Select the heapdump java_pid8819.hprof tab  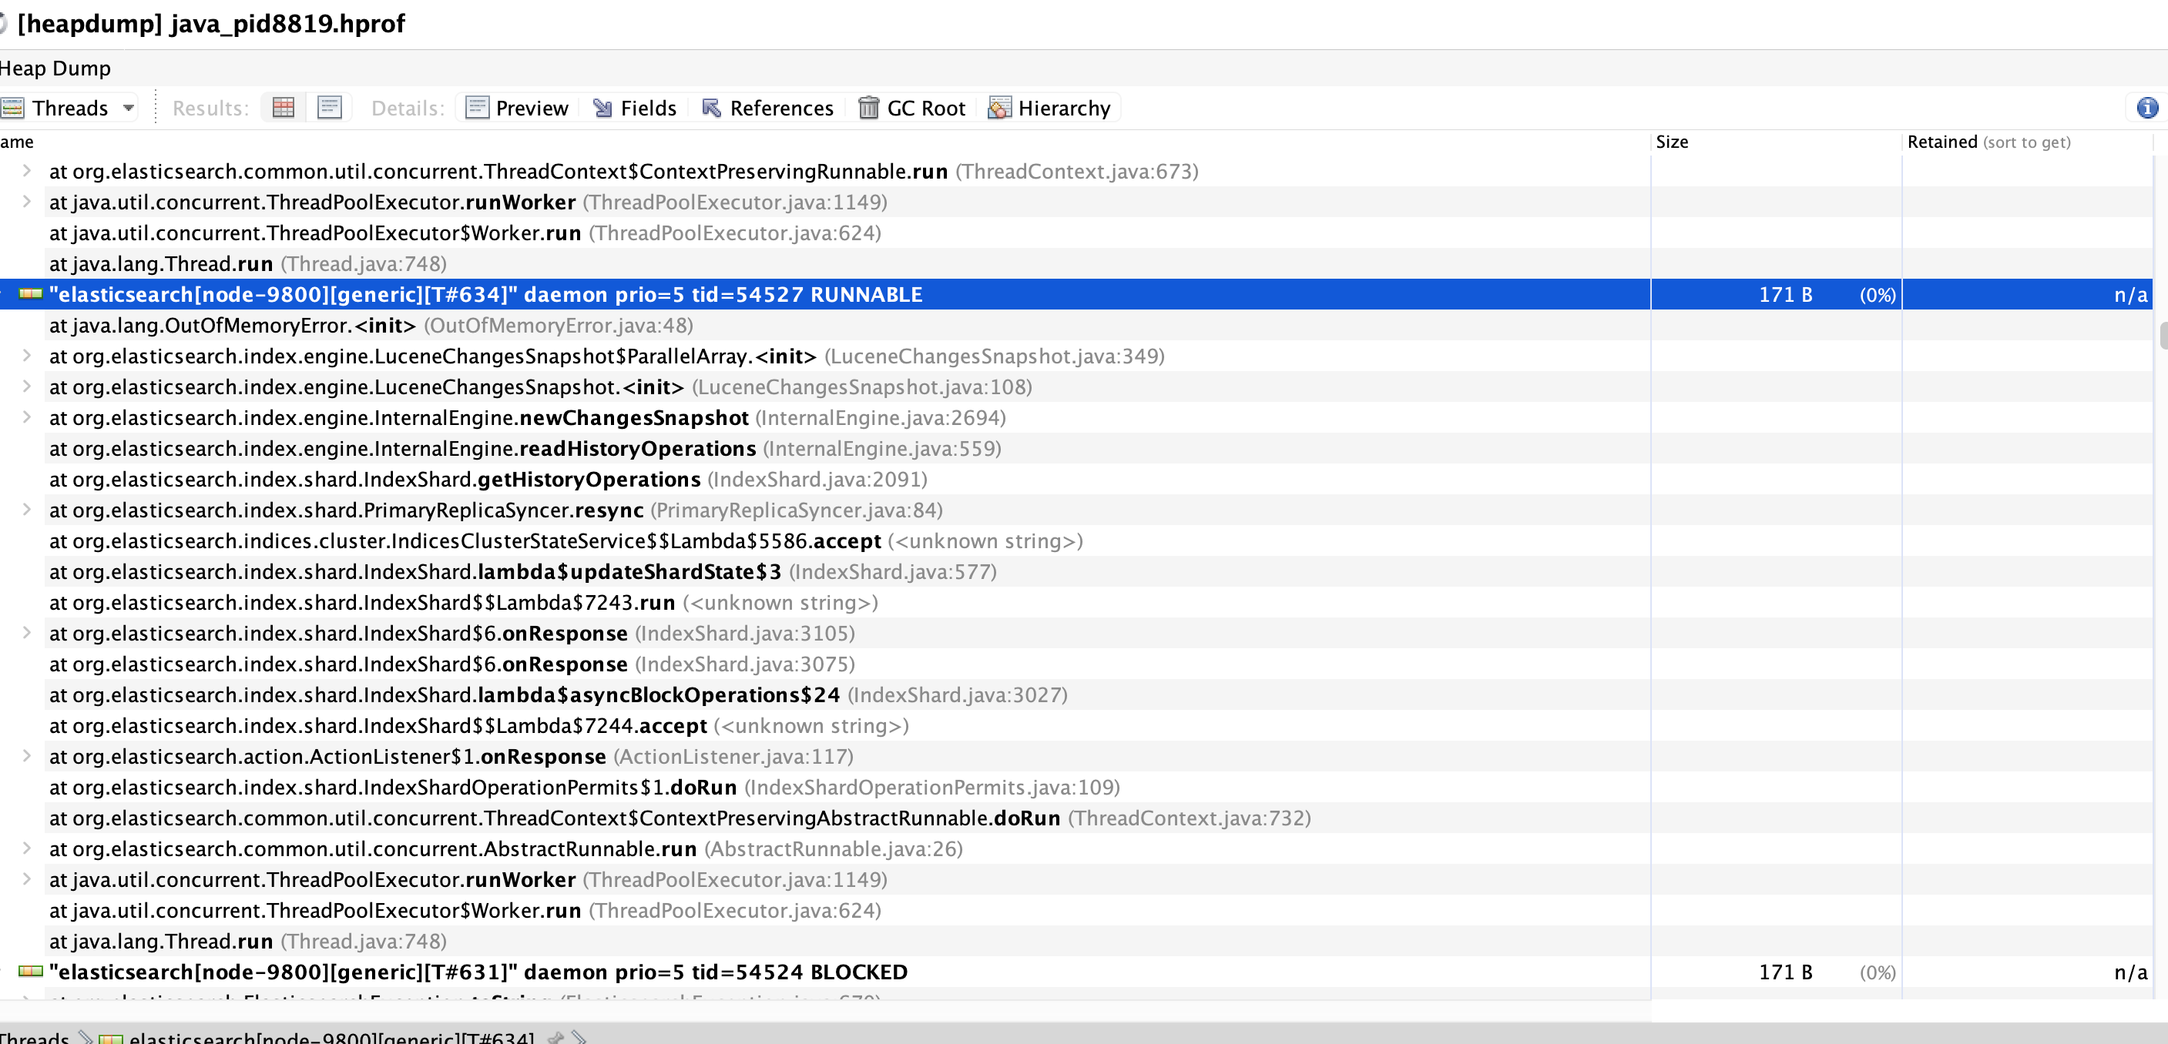(x=210, y=24)
